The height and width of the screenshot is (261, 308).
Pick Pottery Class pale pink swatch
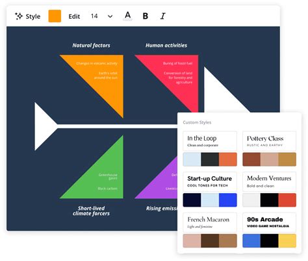click(x=270, y=159)
